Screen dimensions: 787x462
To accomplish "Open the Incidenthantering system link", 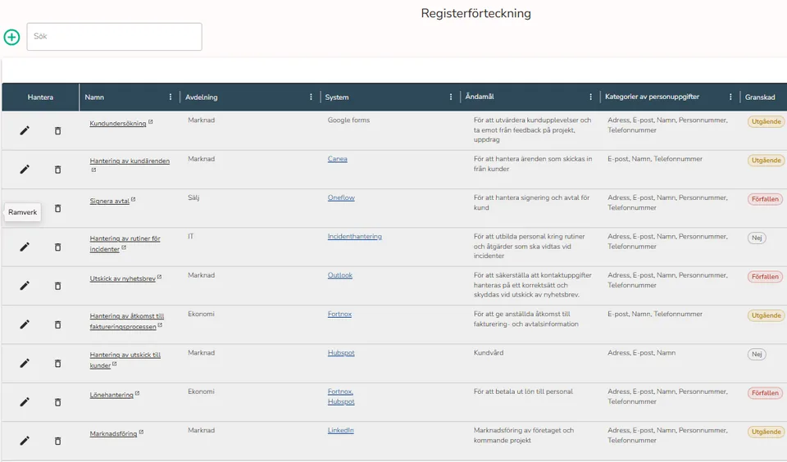I will pyautogui.click(x=355, y=236).
